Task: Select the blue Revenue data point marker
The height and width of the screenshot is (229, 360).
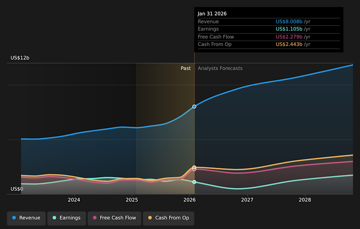Action: 194,106
